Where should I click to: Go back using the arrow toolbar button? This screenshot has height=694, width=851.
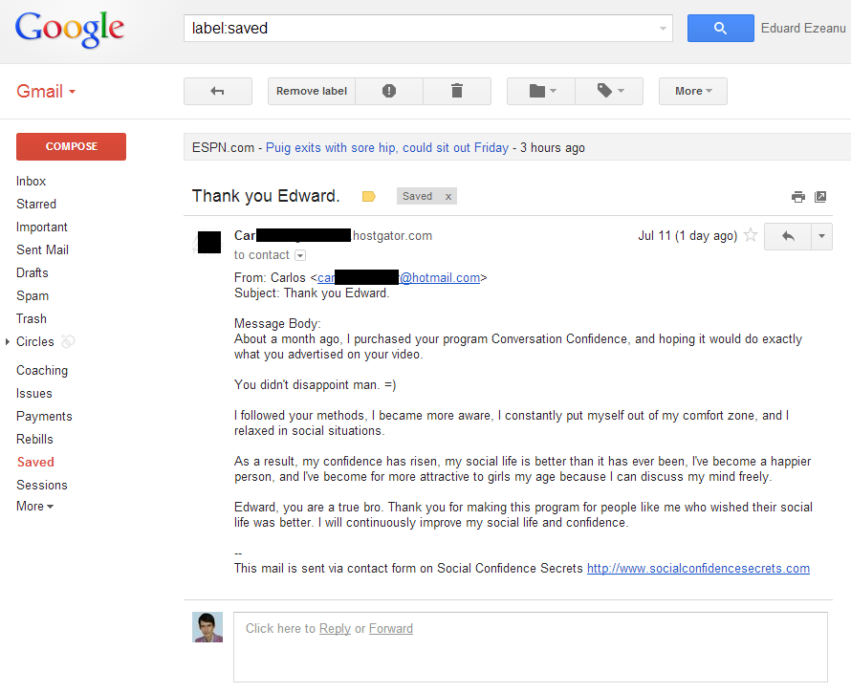pyautogui.click(x=218, y=91)
